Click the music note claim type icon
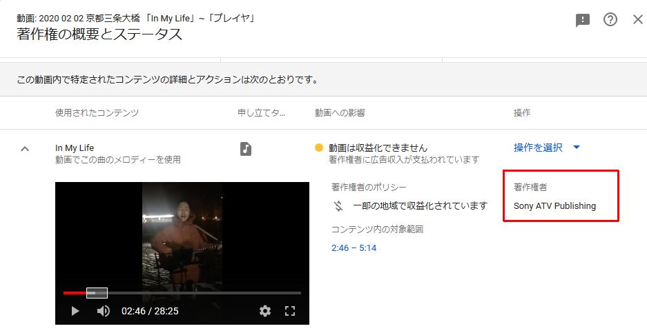The image size is (647, 333). [x=246, y=149]
